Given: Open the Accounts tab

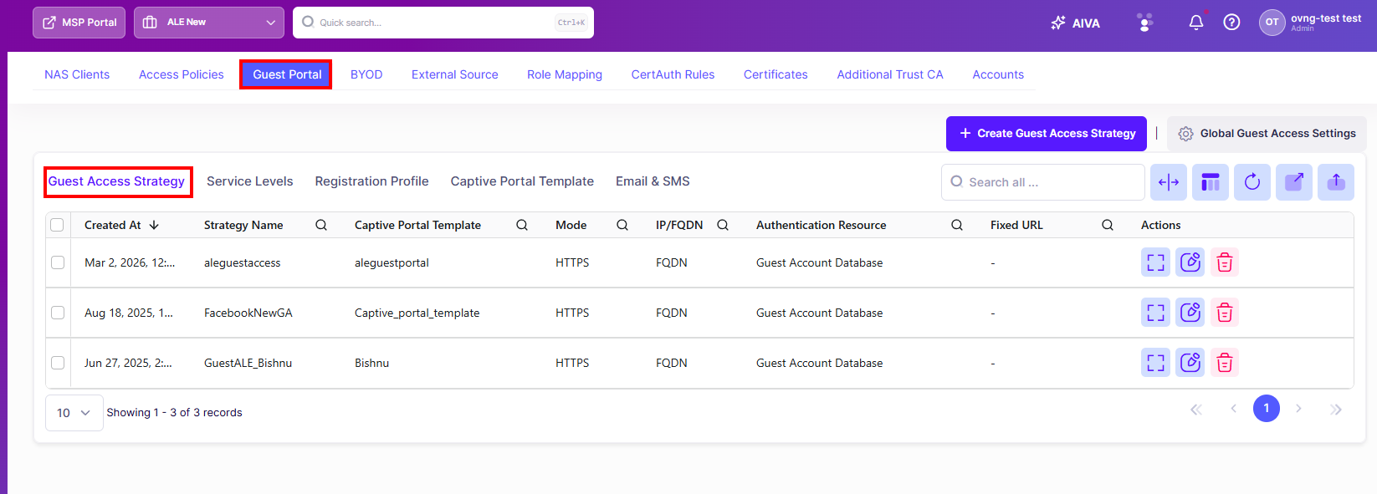Looking at the screenshot, I should (998, 74).
